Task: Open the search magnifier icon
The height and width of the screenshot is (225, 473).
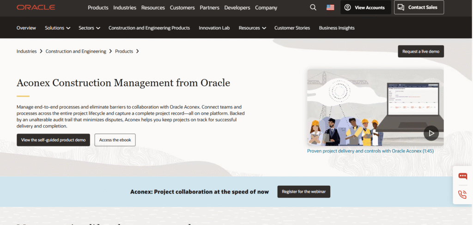Action: [313, 7]
